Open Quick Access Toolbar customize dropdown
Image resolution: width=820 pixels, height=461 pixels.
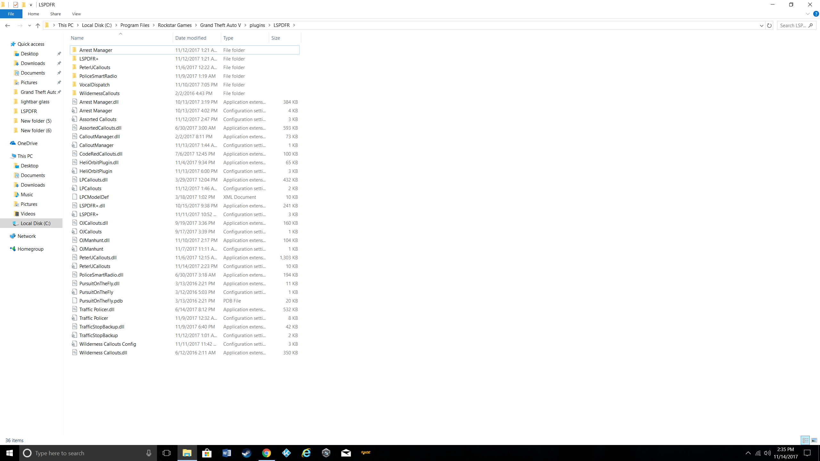pos(31,5)
